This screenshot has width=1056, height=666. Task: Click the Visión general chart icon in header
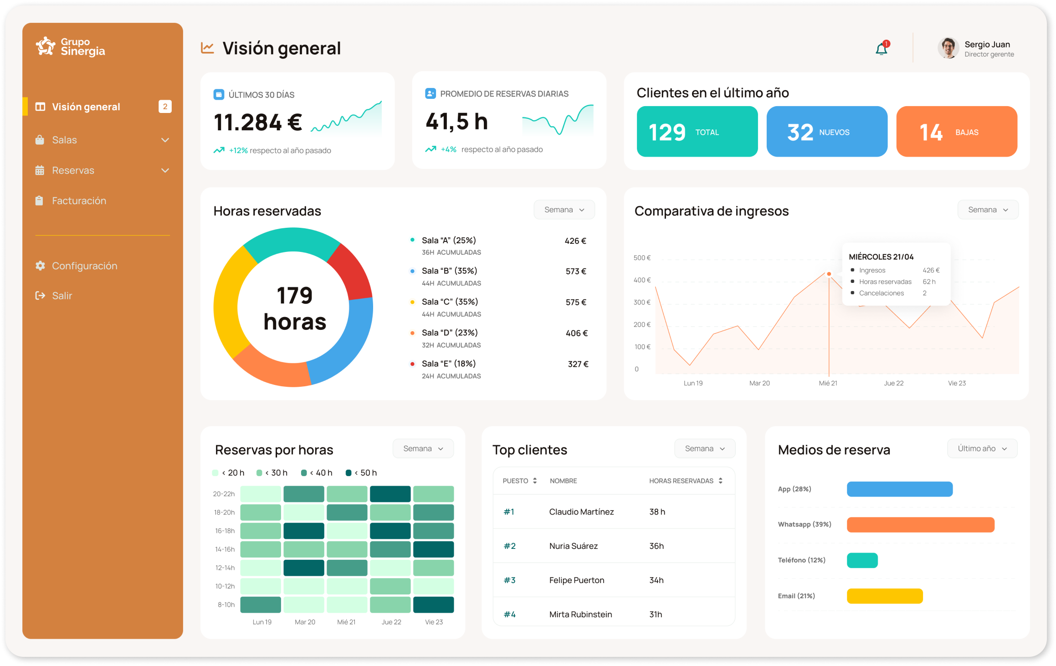tap(208, 48)
